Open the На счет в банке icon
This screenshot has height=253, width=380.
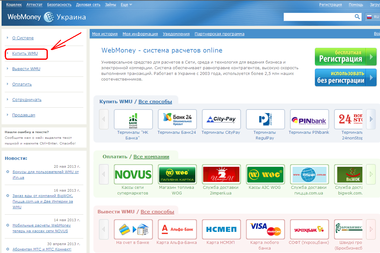(133, 229)
